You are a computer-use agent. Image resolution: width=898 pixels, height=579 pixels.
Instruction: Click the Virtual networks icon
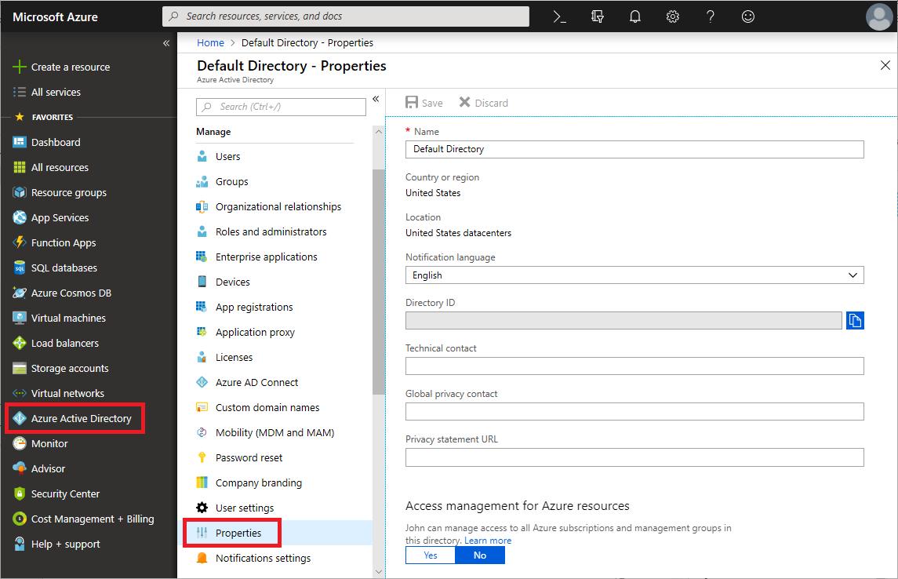tap(20, 393)
